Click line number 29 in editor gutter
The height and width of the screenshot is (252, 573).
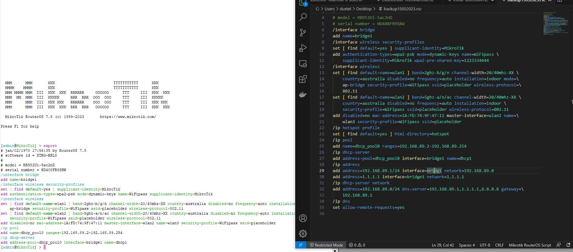(322, 170)
